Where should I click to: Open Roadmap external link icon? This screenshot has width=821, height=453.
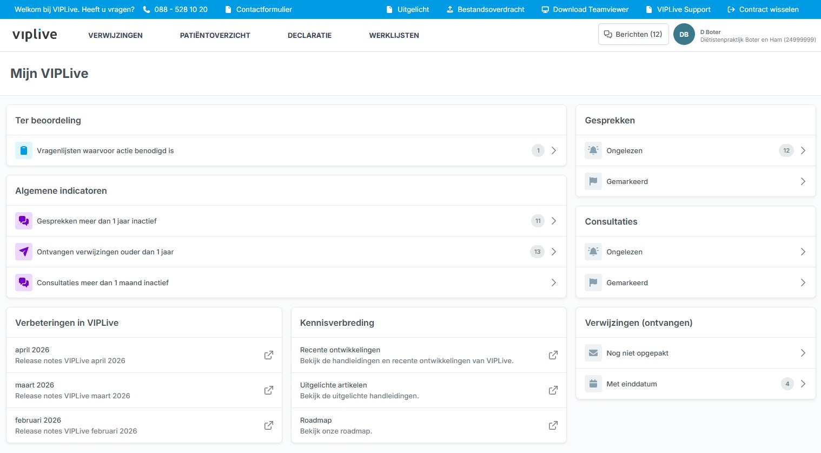tap(553, 425)
